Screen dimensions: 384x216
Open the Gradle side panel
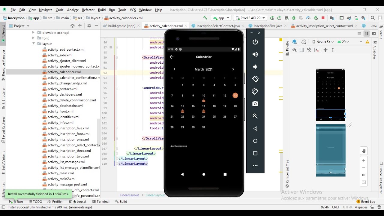pos(381,33)
